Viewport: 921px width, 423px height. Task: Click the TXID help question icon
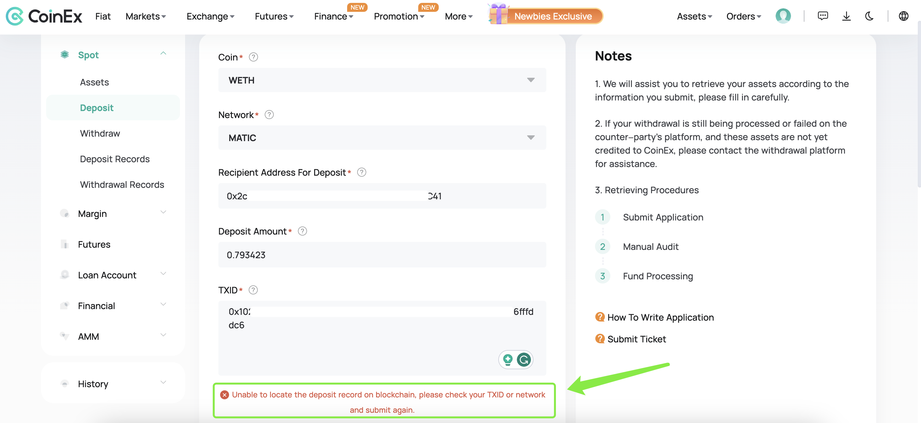click(x=253, y=290)
